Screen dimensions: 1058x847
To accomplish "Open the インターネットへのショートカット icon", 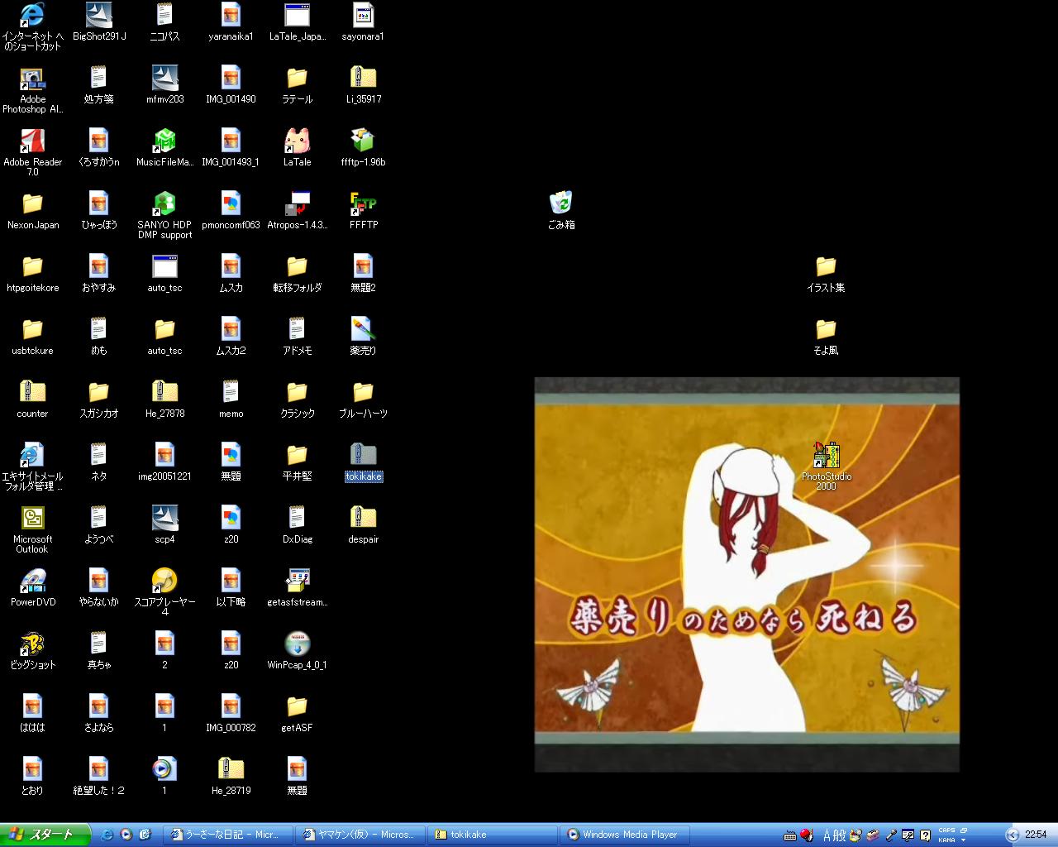I will [x=33, y=26].
